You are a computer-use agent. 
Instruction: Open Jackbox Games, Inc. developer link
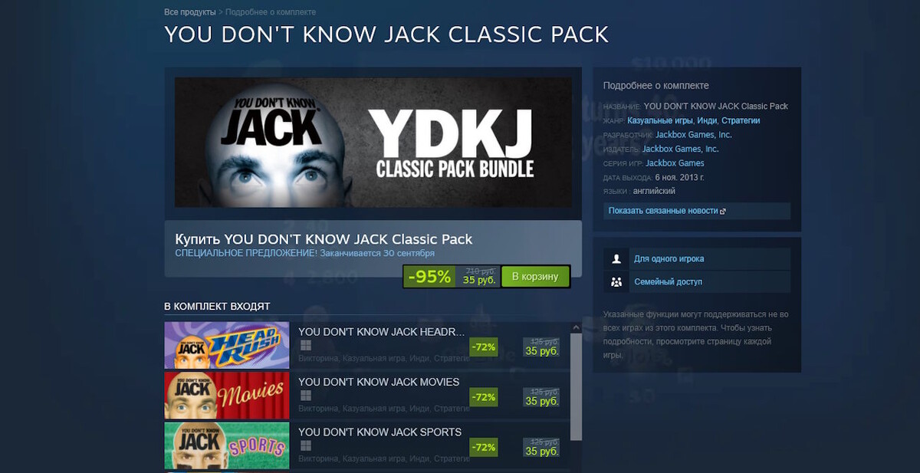coord(694,135)
